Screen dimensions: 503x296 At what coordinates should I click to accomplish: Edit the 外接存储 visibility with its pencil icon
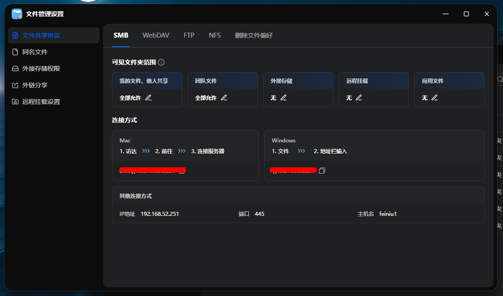point(284,97)
